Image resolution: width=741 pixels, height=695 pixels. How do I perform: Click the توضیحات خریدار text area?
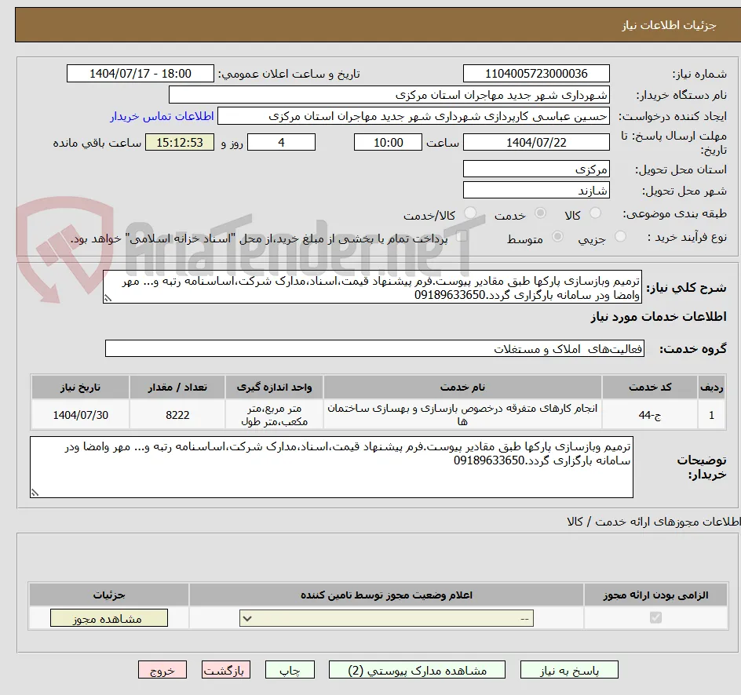pyautogui.click(x=331, y=467)
